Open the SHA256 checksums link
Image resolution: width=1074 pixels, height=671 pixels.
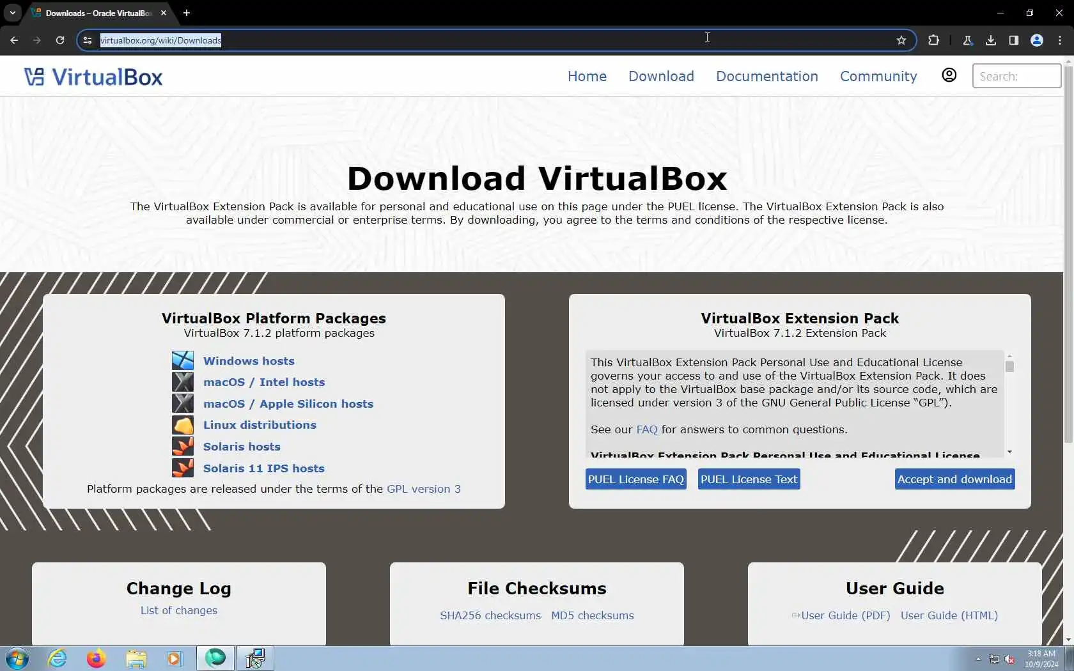pyautogui.click(x=490, y=615)
